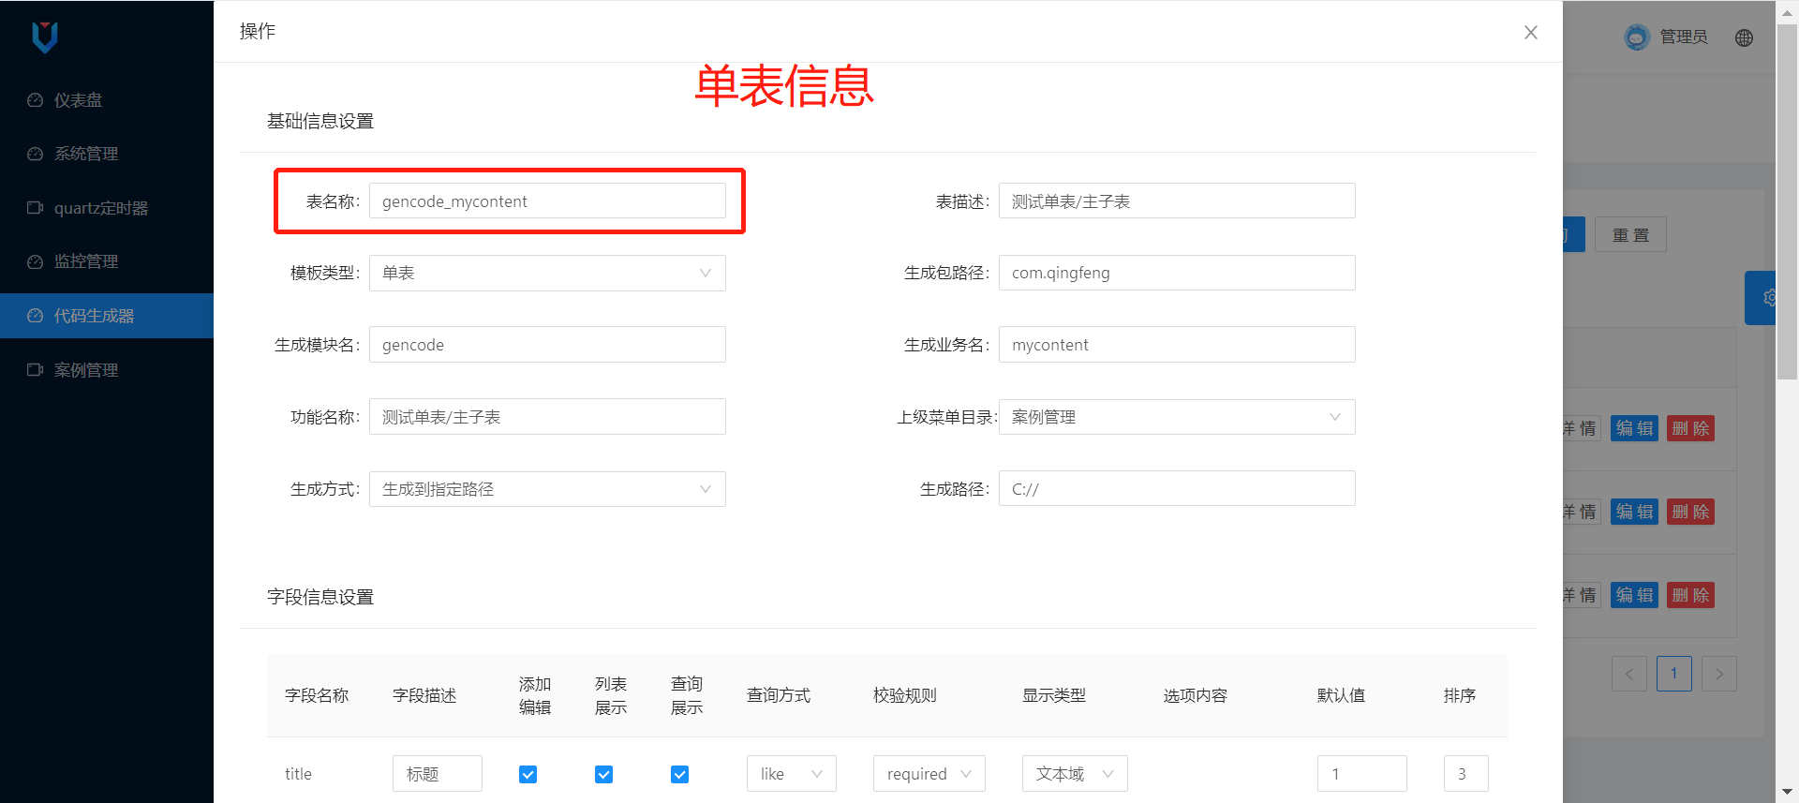Click the app logo in the sidebar
The width and height of the screenshot is (1799, 803).
(45, 37)
